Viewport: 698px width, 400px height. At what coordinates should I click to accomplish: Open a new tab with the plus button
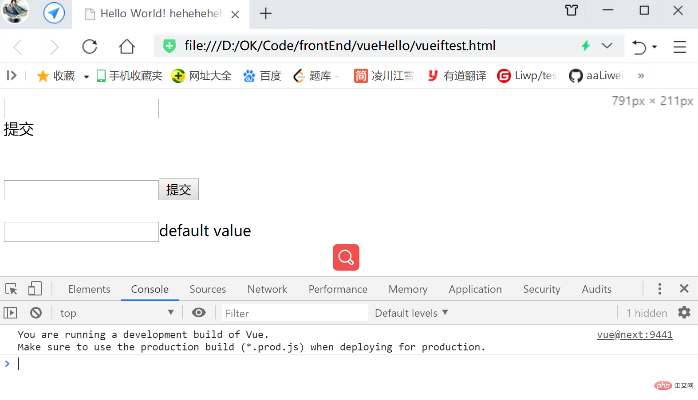point(266,13)
